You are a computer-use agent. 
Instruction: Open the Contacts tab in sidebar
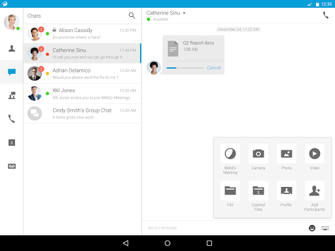point(12,48)
